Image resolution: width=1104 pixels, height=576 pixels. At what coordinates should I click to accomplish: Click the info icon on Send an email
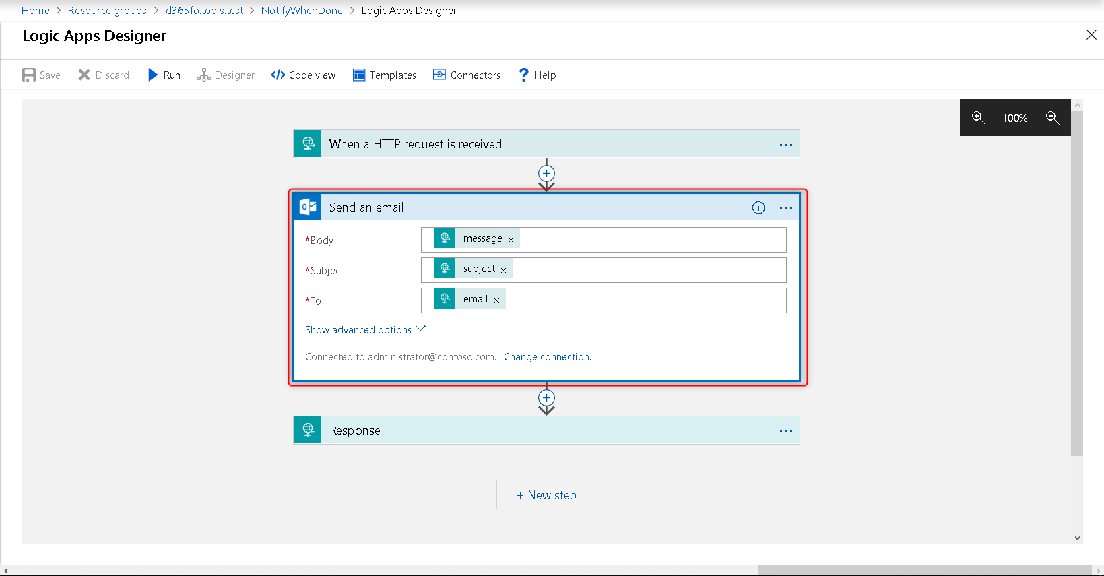758,207
